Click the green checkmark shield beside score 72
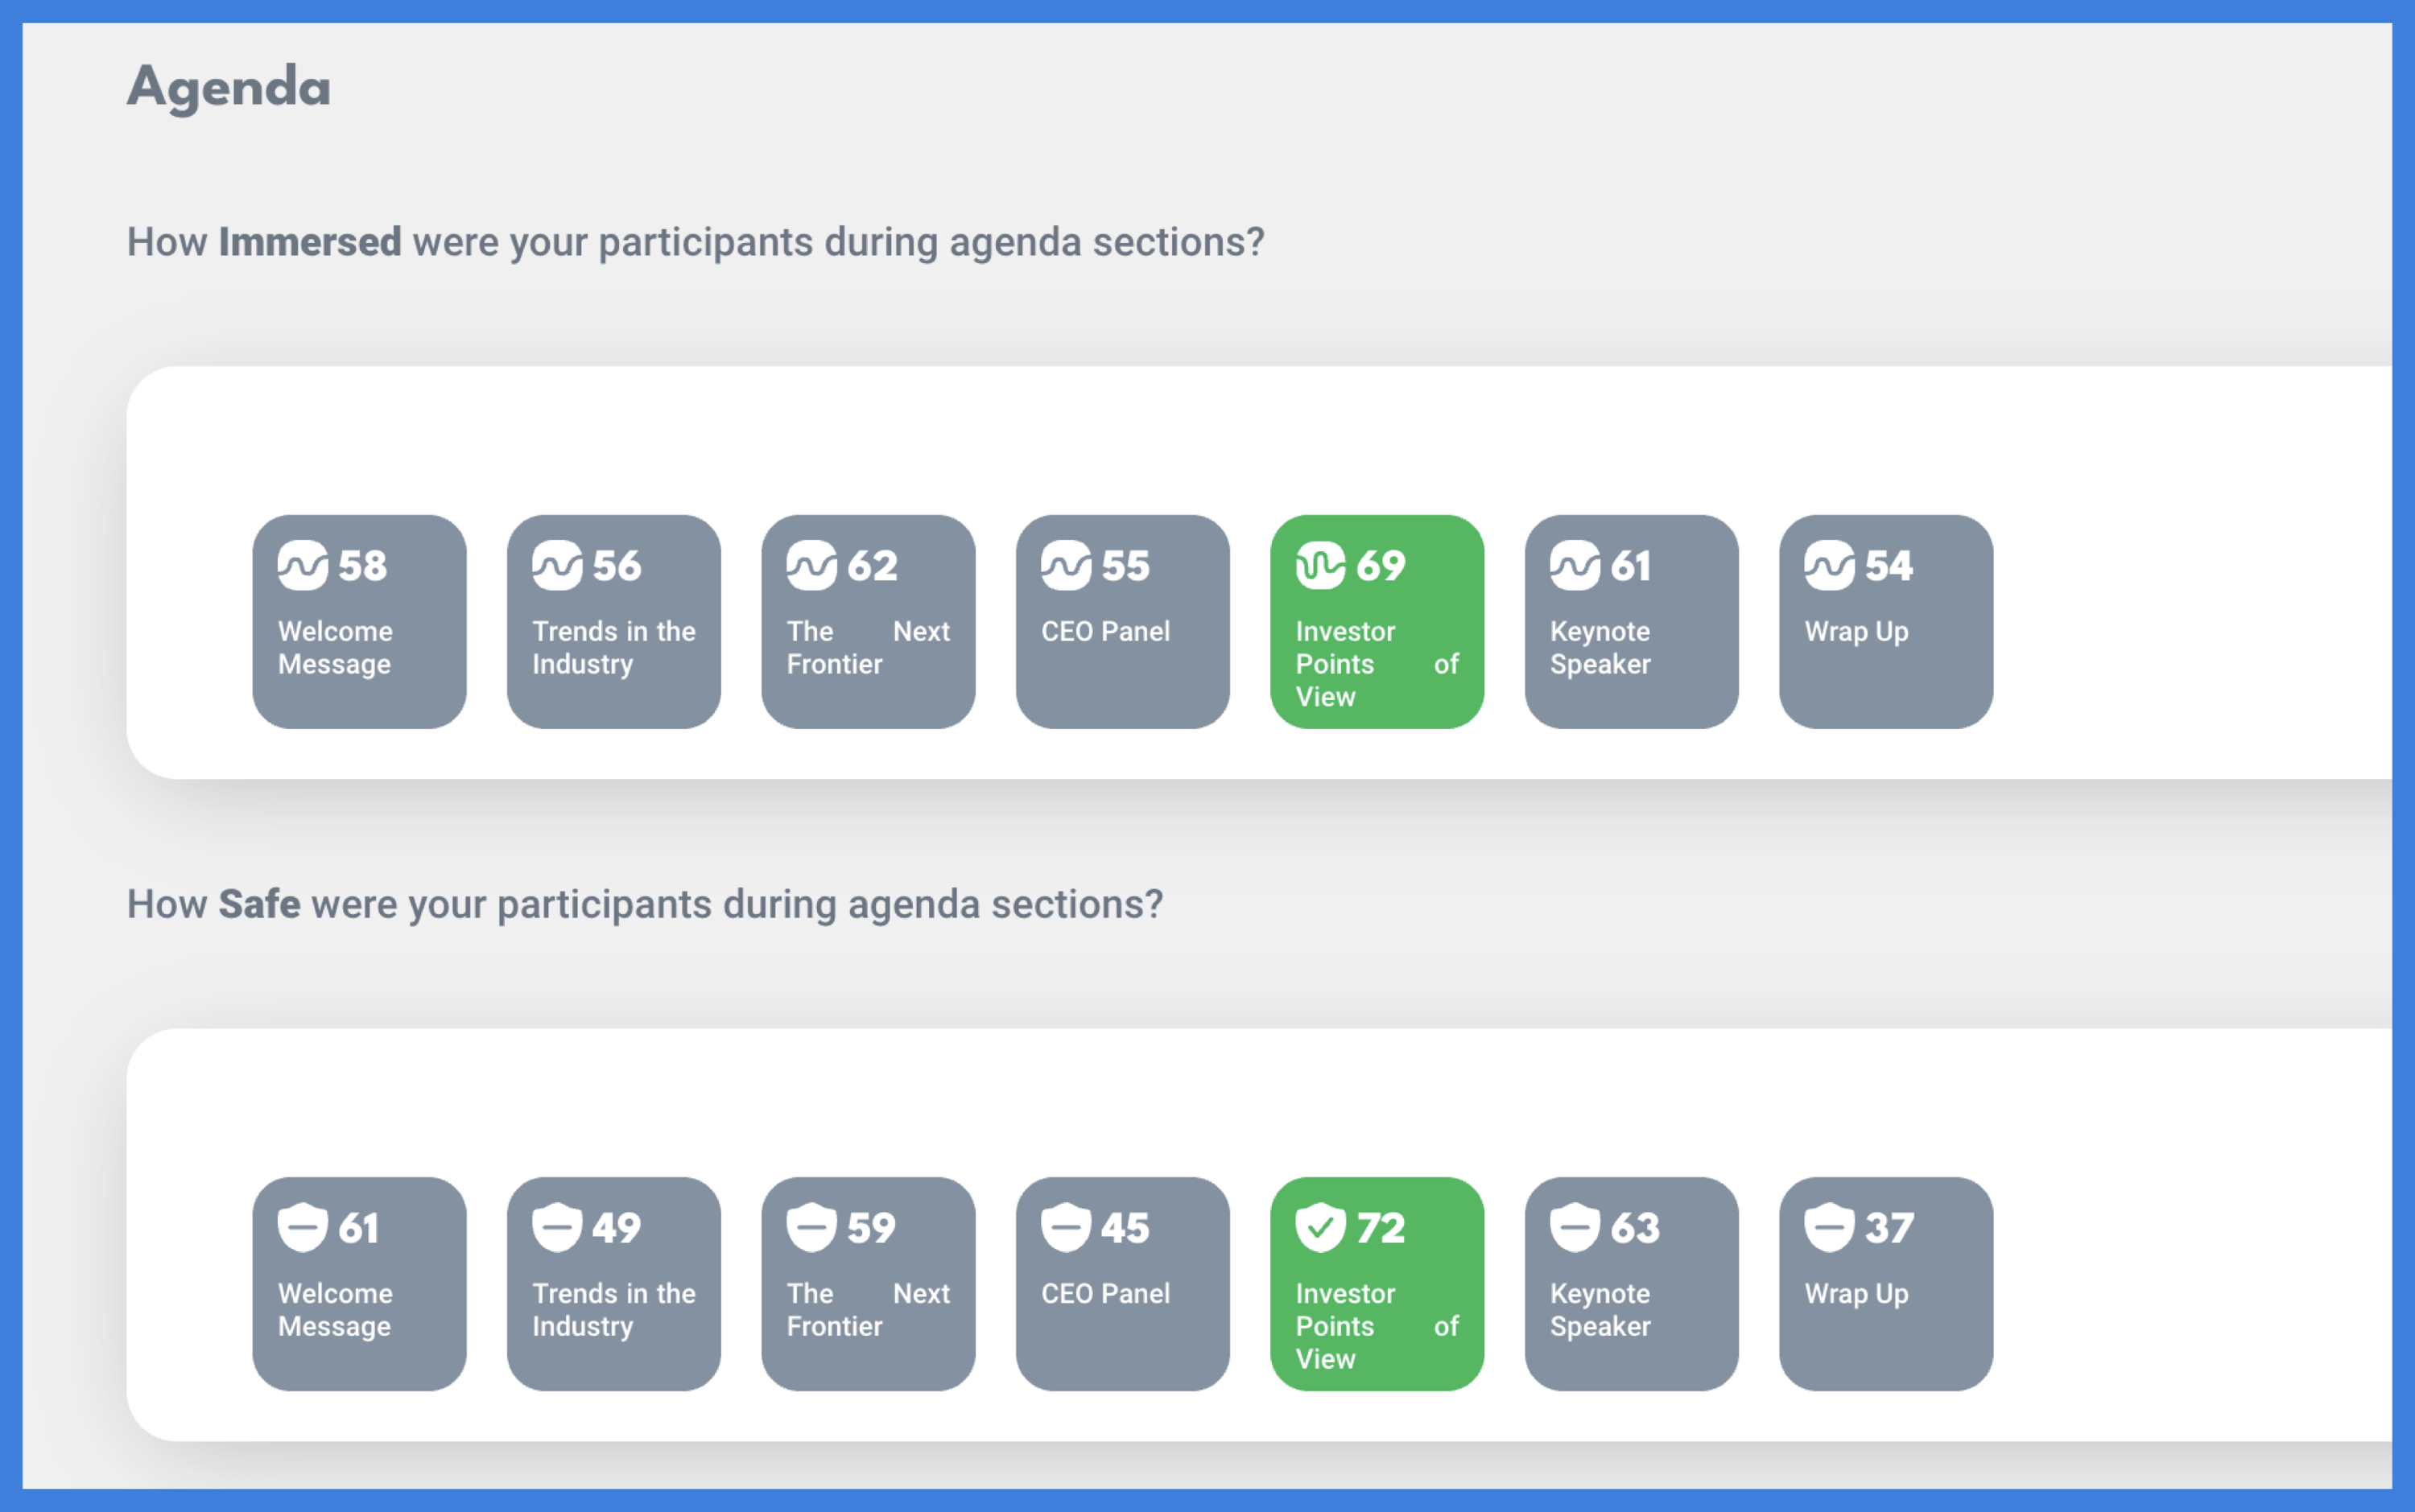 click(1320, 1227)
